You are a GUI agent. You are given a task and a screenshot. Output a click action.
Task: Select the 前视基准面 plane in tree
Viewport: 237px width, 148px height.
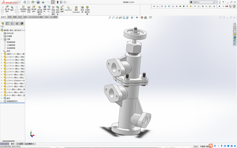coord(11,42)
